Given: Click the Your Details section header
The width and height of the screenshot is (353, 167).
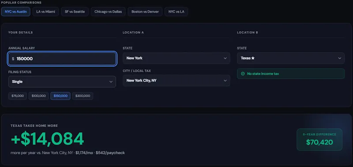Looking at the screenshot, I should [x=20, y=33].
